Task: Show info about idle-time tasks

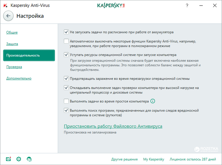Action: click(153, 101)
